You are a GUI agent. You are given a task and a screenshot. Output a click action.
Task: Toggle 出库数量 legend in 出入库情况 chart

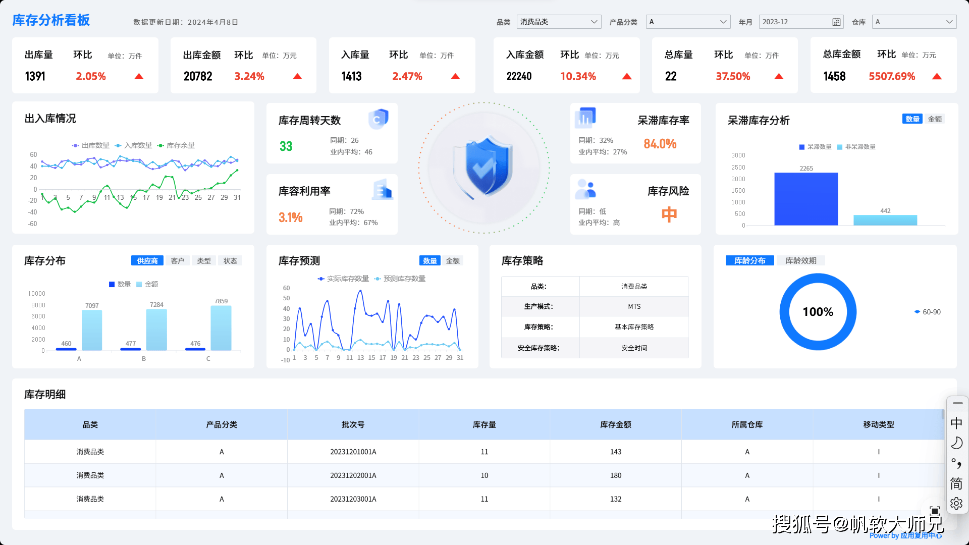coord(91,145)
